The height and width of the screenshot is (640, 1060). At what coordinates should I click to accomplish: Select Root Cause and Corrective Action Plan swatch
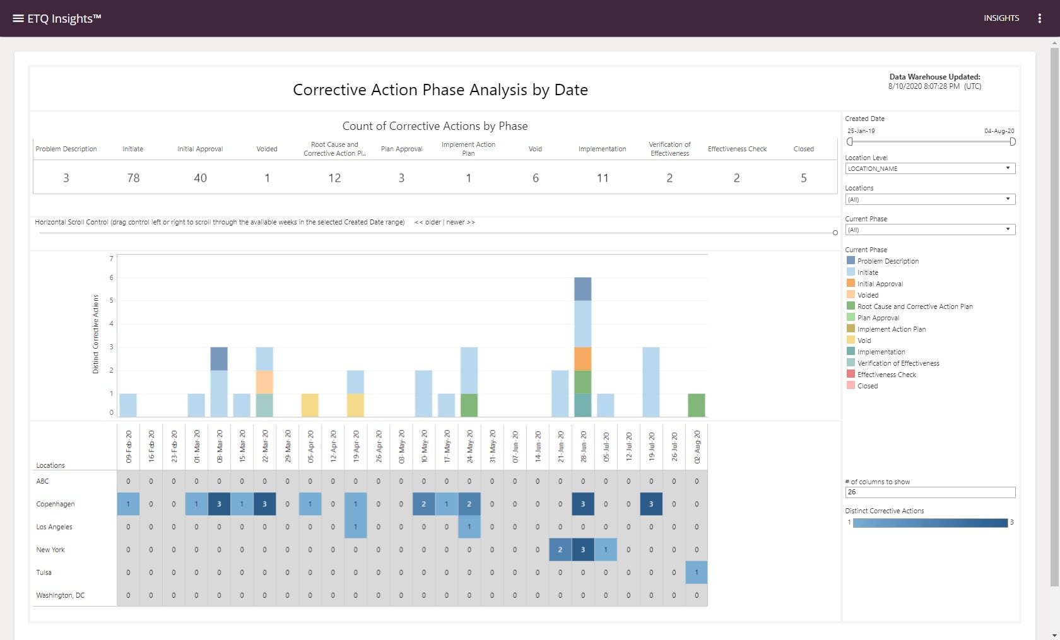pyautogui.click(x=851, y=306)
